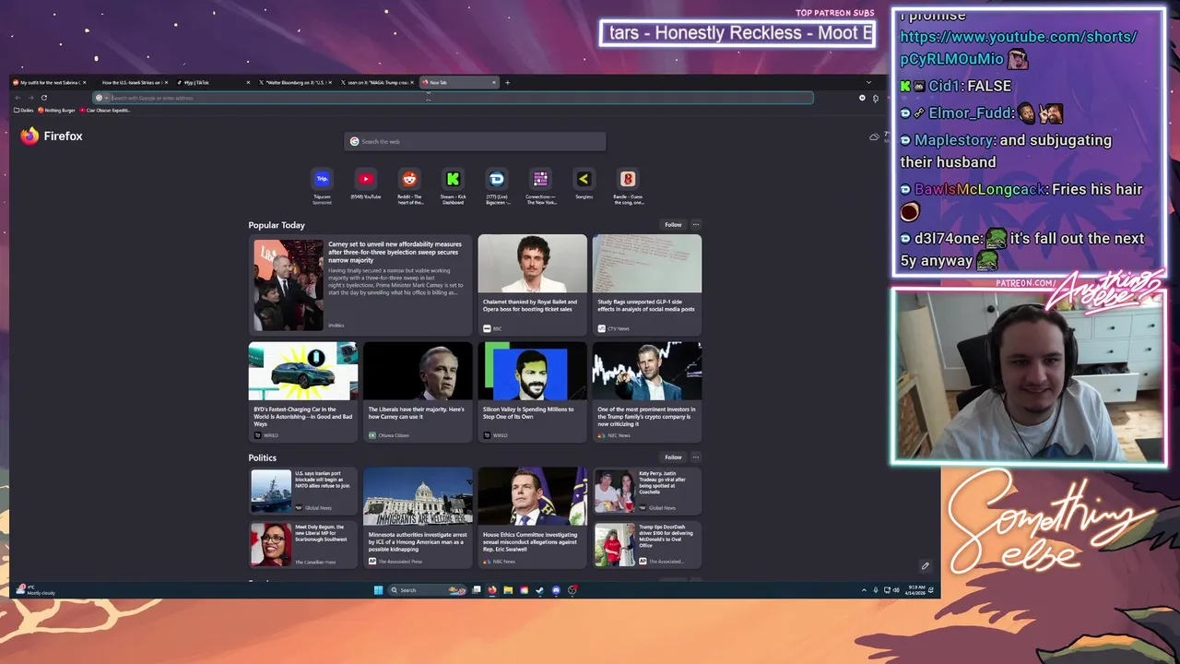
Task: Open the Windows Start menu
Action: click(x=378, y=590)
